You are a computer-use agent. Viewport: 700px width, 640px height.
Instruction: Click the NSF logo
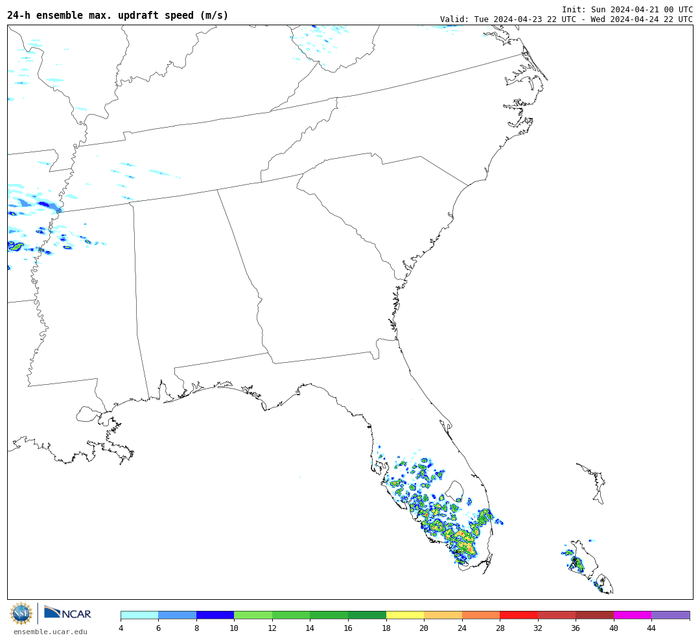click(21, 613)
